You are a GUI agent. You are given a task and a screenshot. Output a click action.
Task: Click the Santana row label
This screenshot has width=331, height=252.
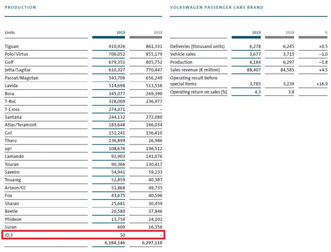13,117
